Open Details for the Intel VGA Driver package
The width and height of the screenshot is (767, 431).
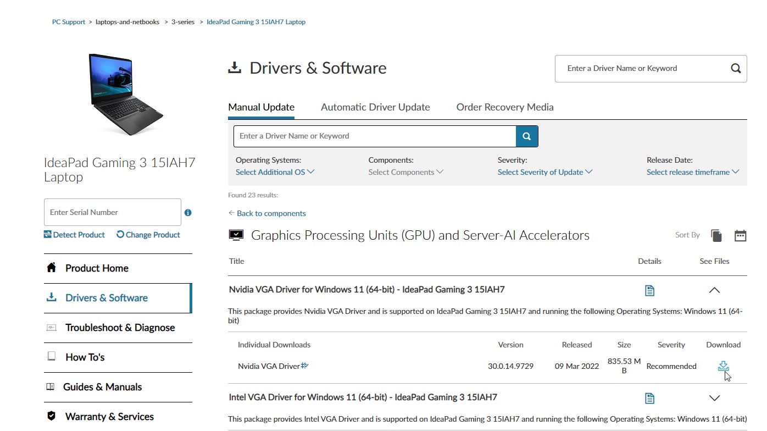pos(649,397)
